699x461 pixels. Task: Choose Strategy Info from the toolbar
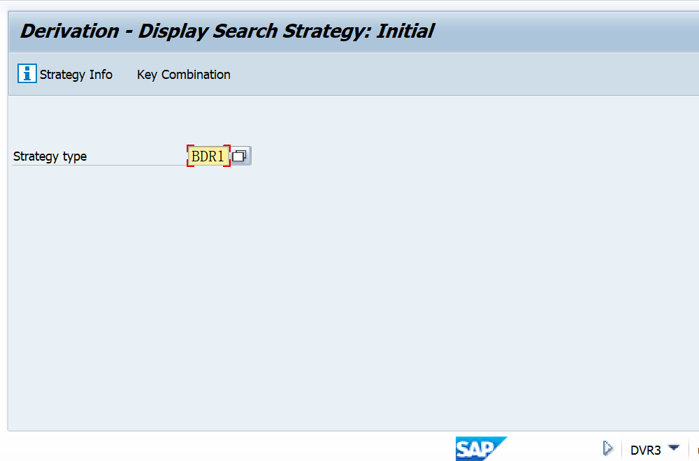point(76,74)
